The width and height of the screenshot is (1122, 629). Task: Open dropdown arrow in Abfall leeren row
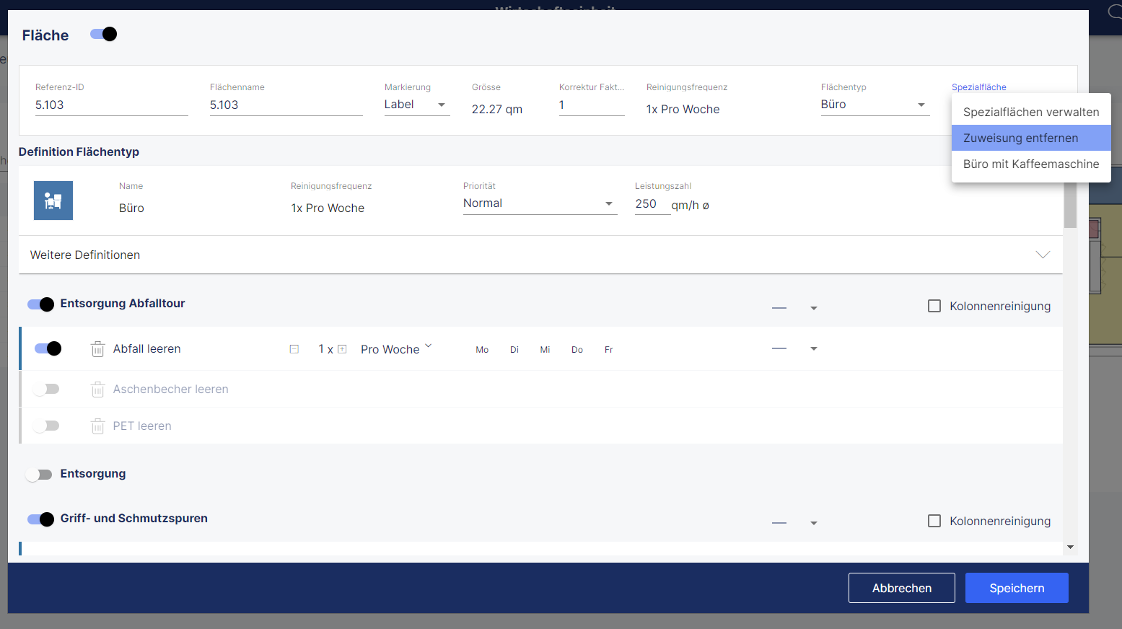(814, 348)
